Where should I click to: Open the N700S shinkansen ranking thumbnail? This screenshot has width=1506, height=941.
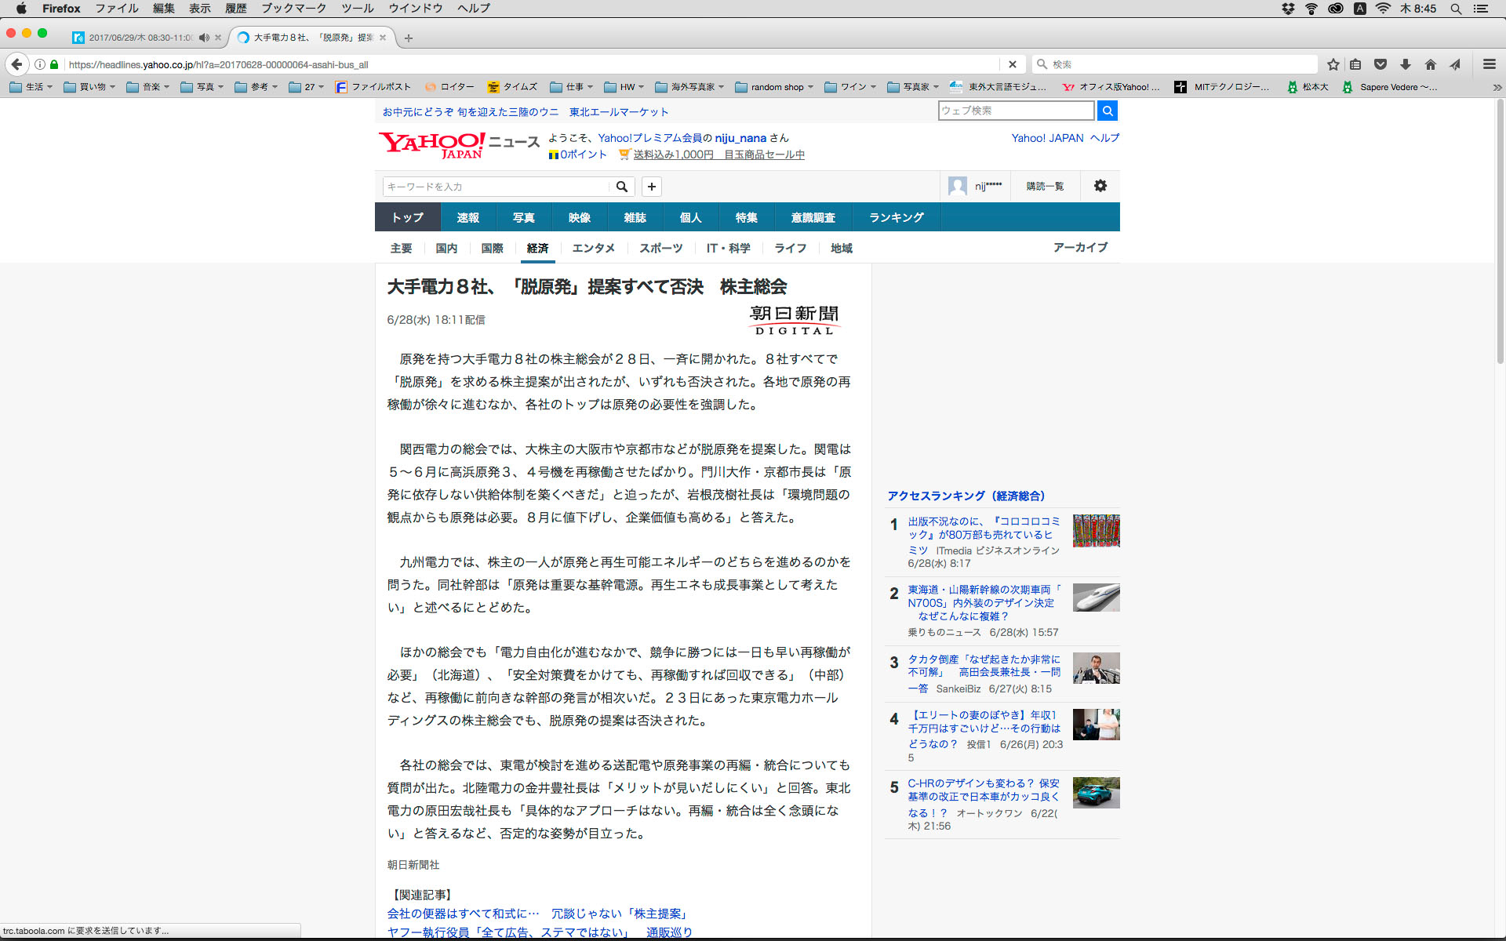click(x=1096, y=598)
